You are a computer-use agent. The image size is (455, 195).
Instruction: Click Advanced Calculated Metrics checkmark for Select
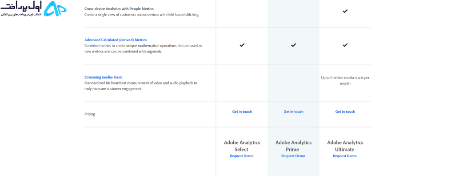click(242, 45)
